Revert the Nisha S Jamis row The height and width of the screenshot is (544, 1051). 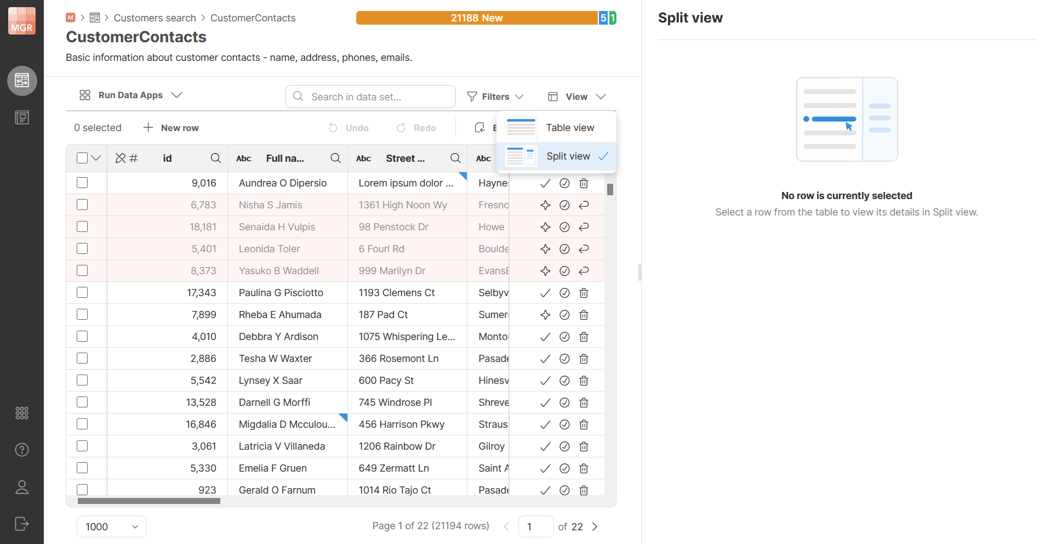click(x=584, y=205)
